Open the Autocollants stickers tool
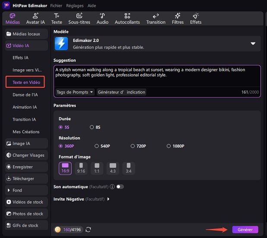This screenshot has width=267, height=238. point(127,19)
